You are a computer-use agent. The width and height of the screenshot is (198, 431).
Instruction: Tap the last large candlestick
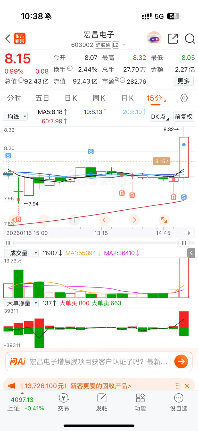[x=184, y=157]
